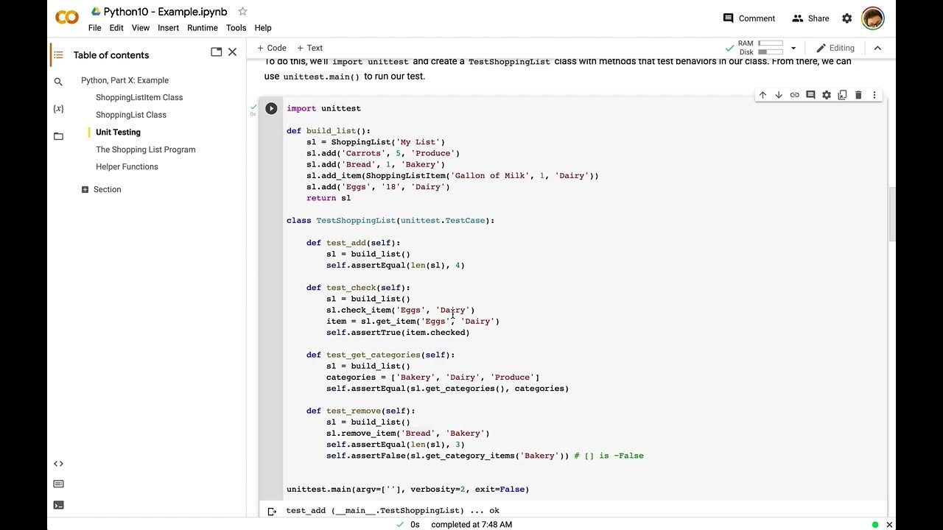Open Code snippets icon
The width and height of the screenshot is (943, 530).
[x=58, y=464]
